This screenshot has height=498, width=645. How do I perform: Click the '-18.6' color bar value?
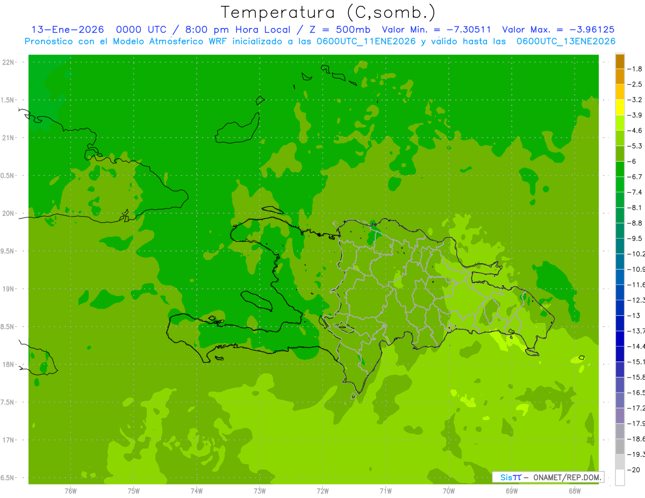pos(636,439)
